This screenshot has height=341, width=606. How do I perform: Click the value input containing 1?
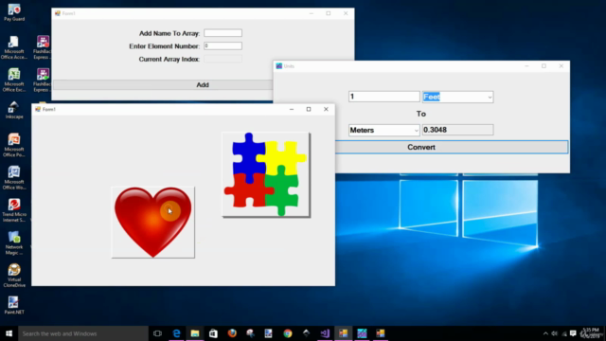point(383,97)
